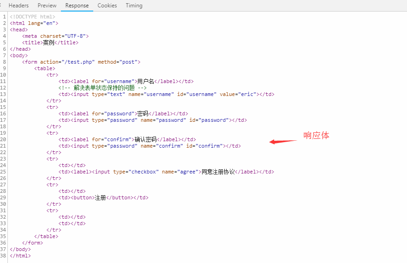Click the username input value="eric" line

point(167,94)
